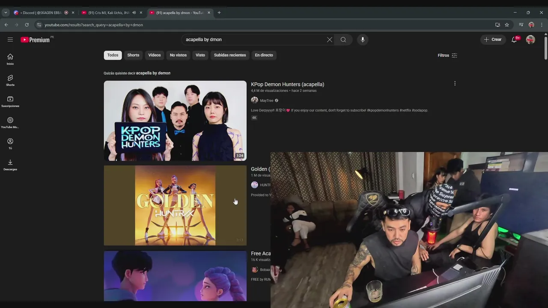Close the Cris MJ tab

(x=141, y=13)
